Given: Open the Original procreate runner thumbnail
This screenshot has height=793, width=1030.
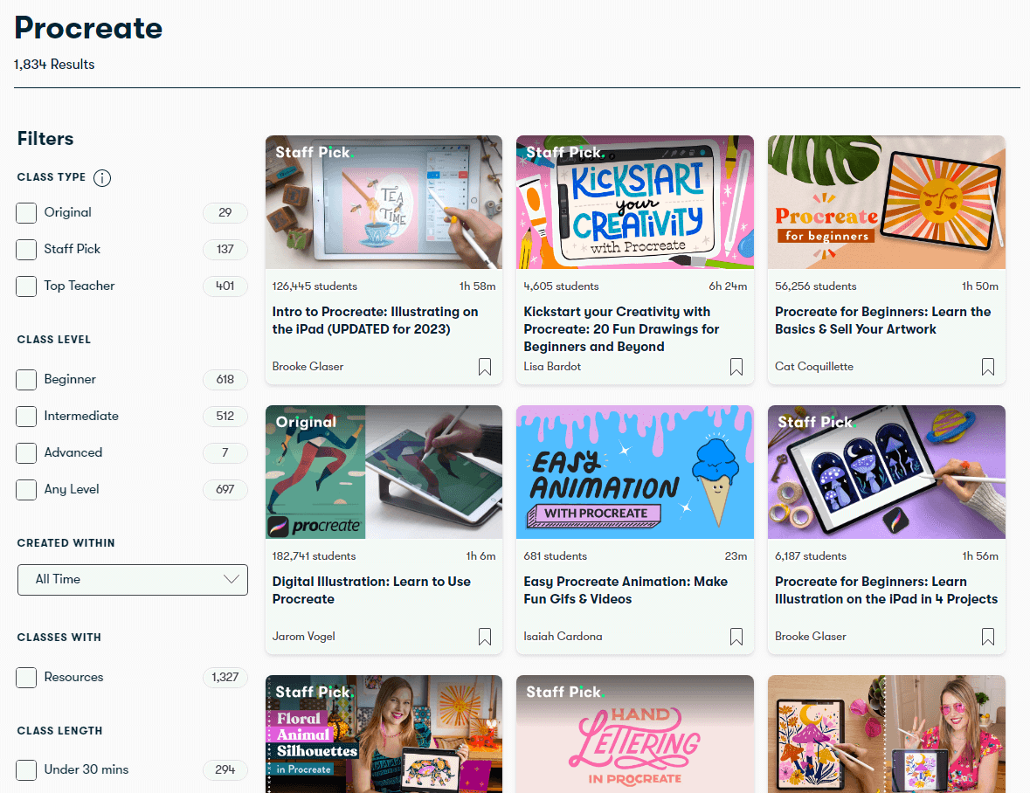Looking at the screenshot, I should coord(384,472).
